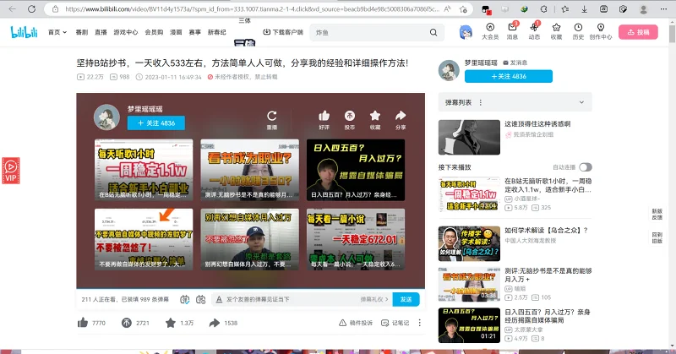
Task: Click browser address bar URL
Action: tap(252, 8)
